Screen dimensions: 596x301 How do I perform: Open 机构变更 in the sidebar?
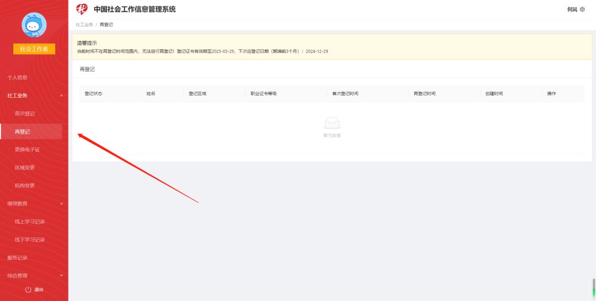point(25,186)
